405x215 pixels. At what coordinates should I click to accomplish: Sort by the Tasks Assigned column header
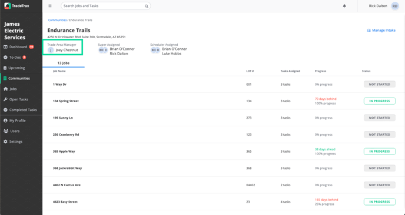(x=290, y=71)
